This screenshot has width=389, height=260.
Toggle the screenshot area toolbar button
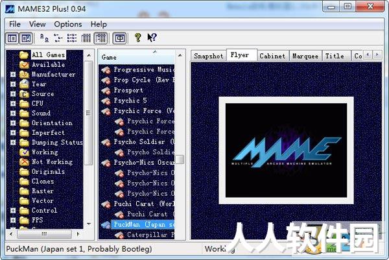(x=26, y=38)
